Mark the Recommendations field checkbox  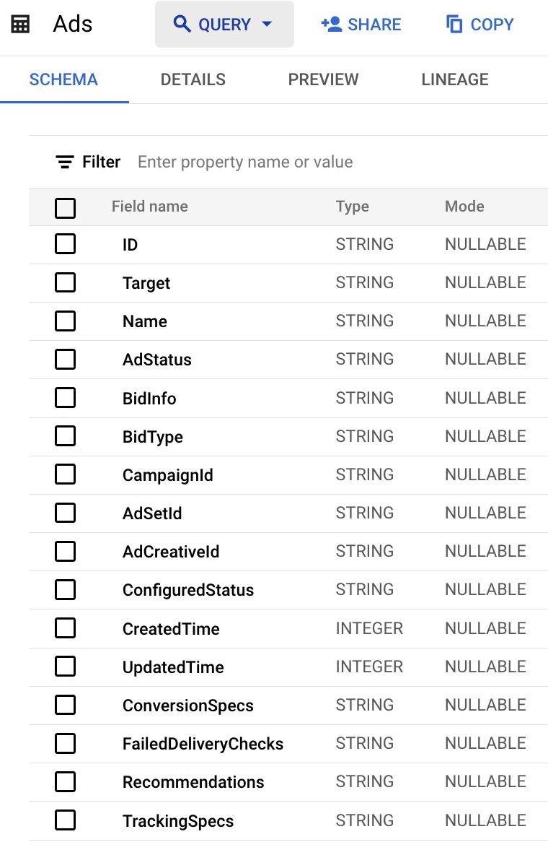pyautogui.click(x=65, y=782)
